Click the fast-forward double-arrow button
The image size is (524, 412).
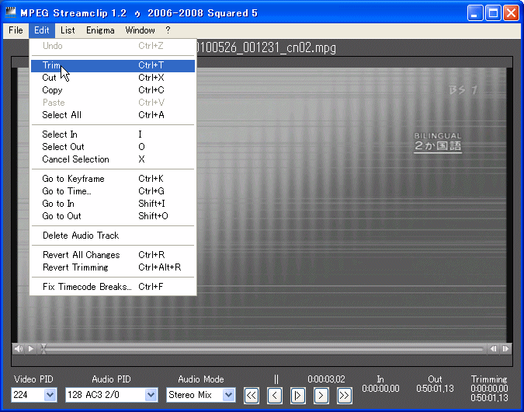pyautogui.click(x=345, y=396)
